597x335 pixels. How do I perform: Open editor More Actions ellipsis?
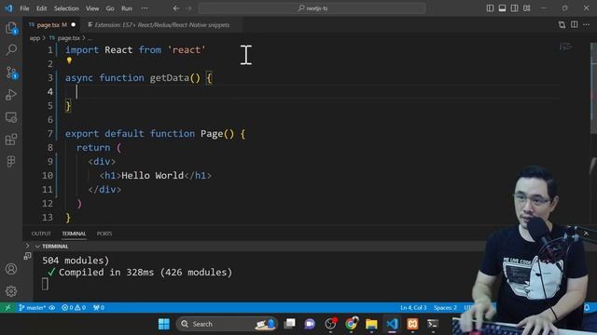coord(587,25)
